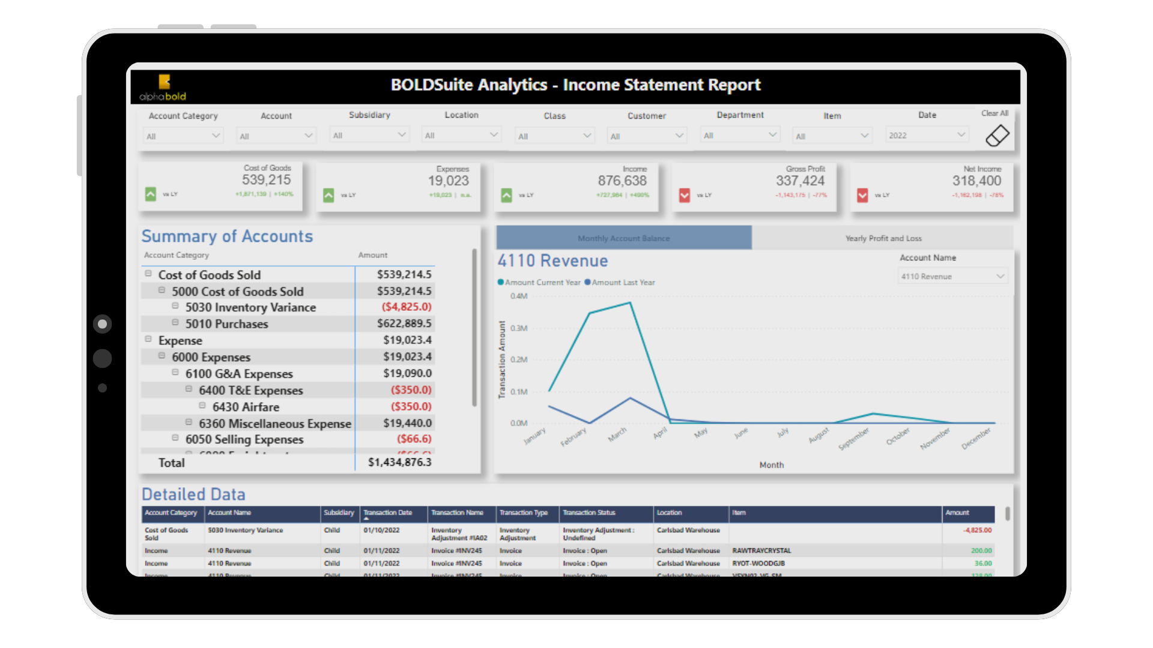Collapse the 6360 Miscellaneous Expense row
This screenshot has width=1153, height=648.
pyautogui.click(x=189, y=422)
